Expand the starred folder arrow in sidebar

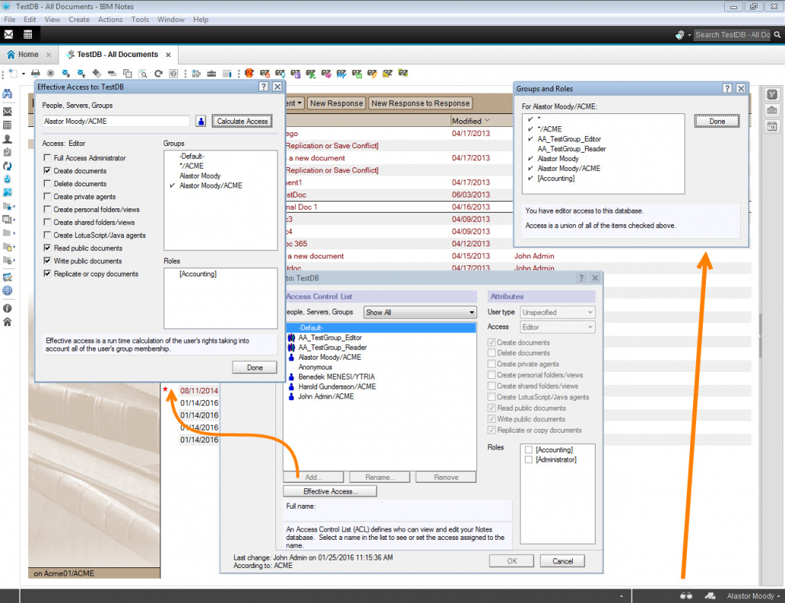(x=14, y=206)
